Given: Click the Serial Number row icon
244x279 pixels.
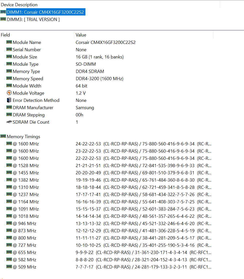Looking at the screenshot, I should point(9,49).
